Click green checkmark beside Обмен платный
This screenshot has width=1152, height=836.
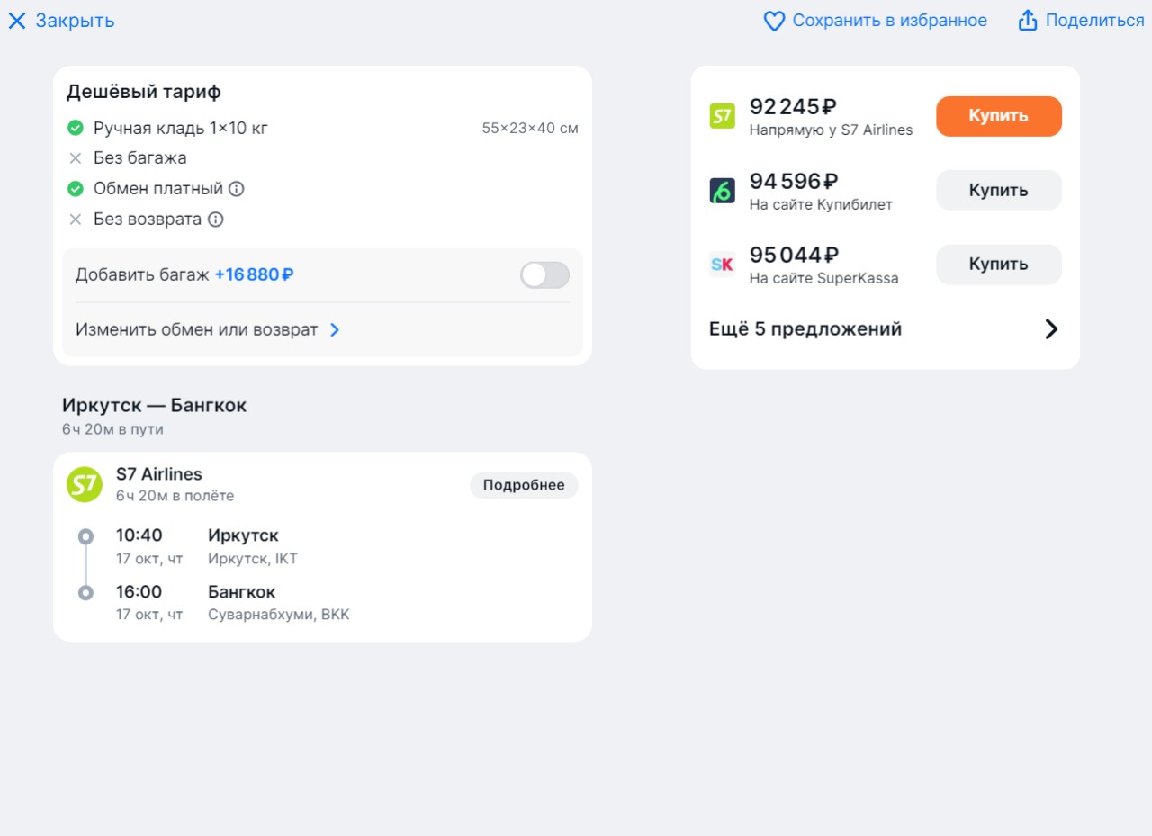coord(76,189)
